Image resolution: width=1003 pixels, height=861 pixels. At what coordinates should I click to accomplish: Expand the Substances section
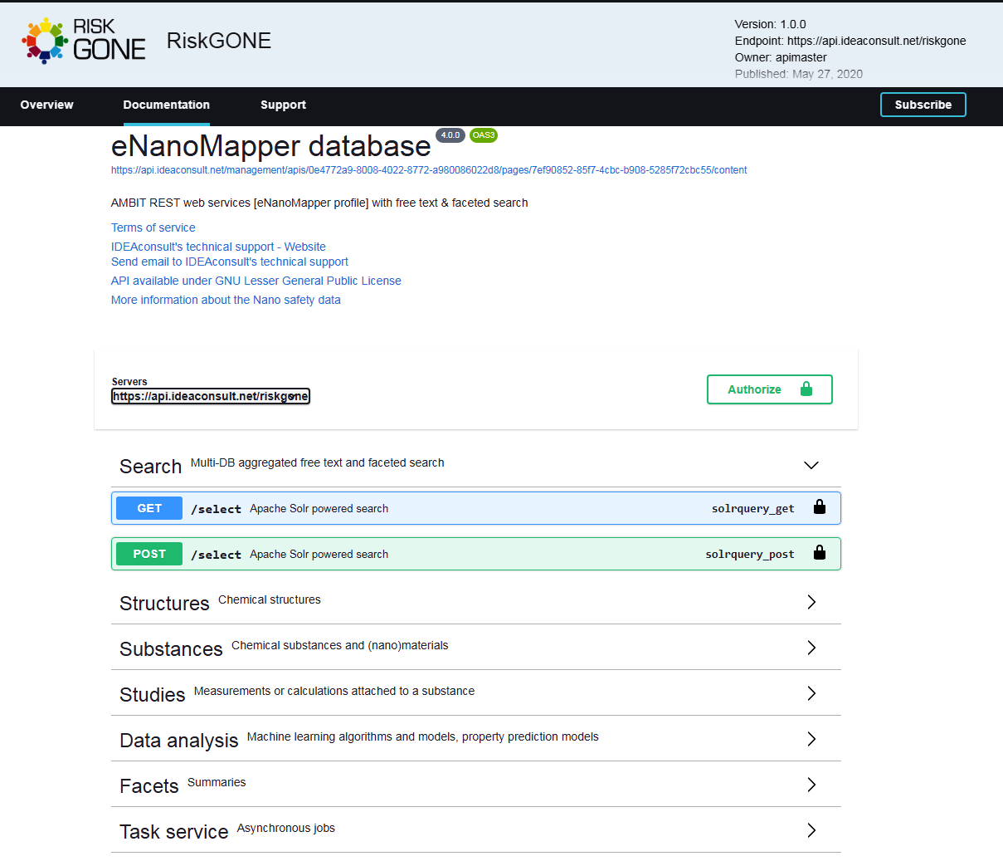[811, 648]
